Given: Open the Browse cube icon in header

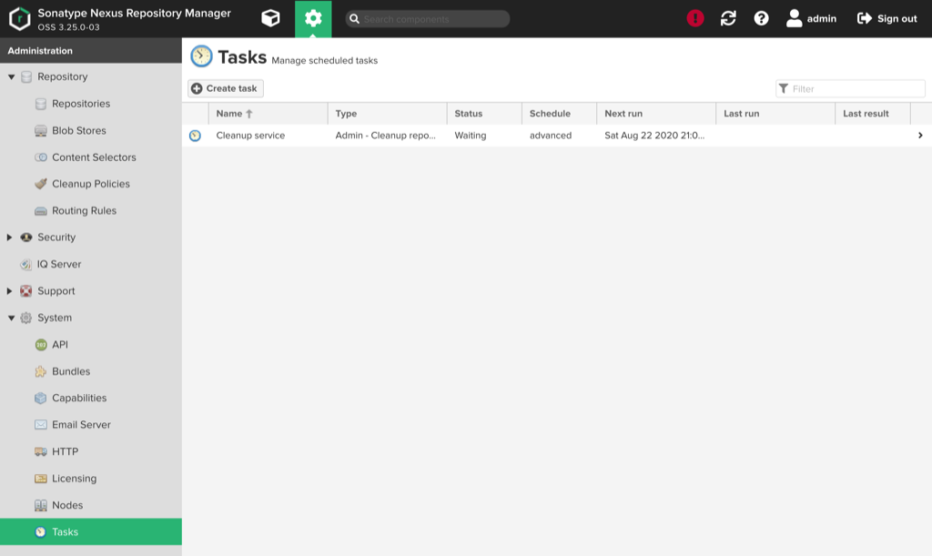Looking at the screenshot, I should [x=270, y=18].
